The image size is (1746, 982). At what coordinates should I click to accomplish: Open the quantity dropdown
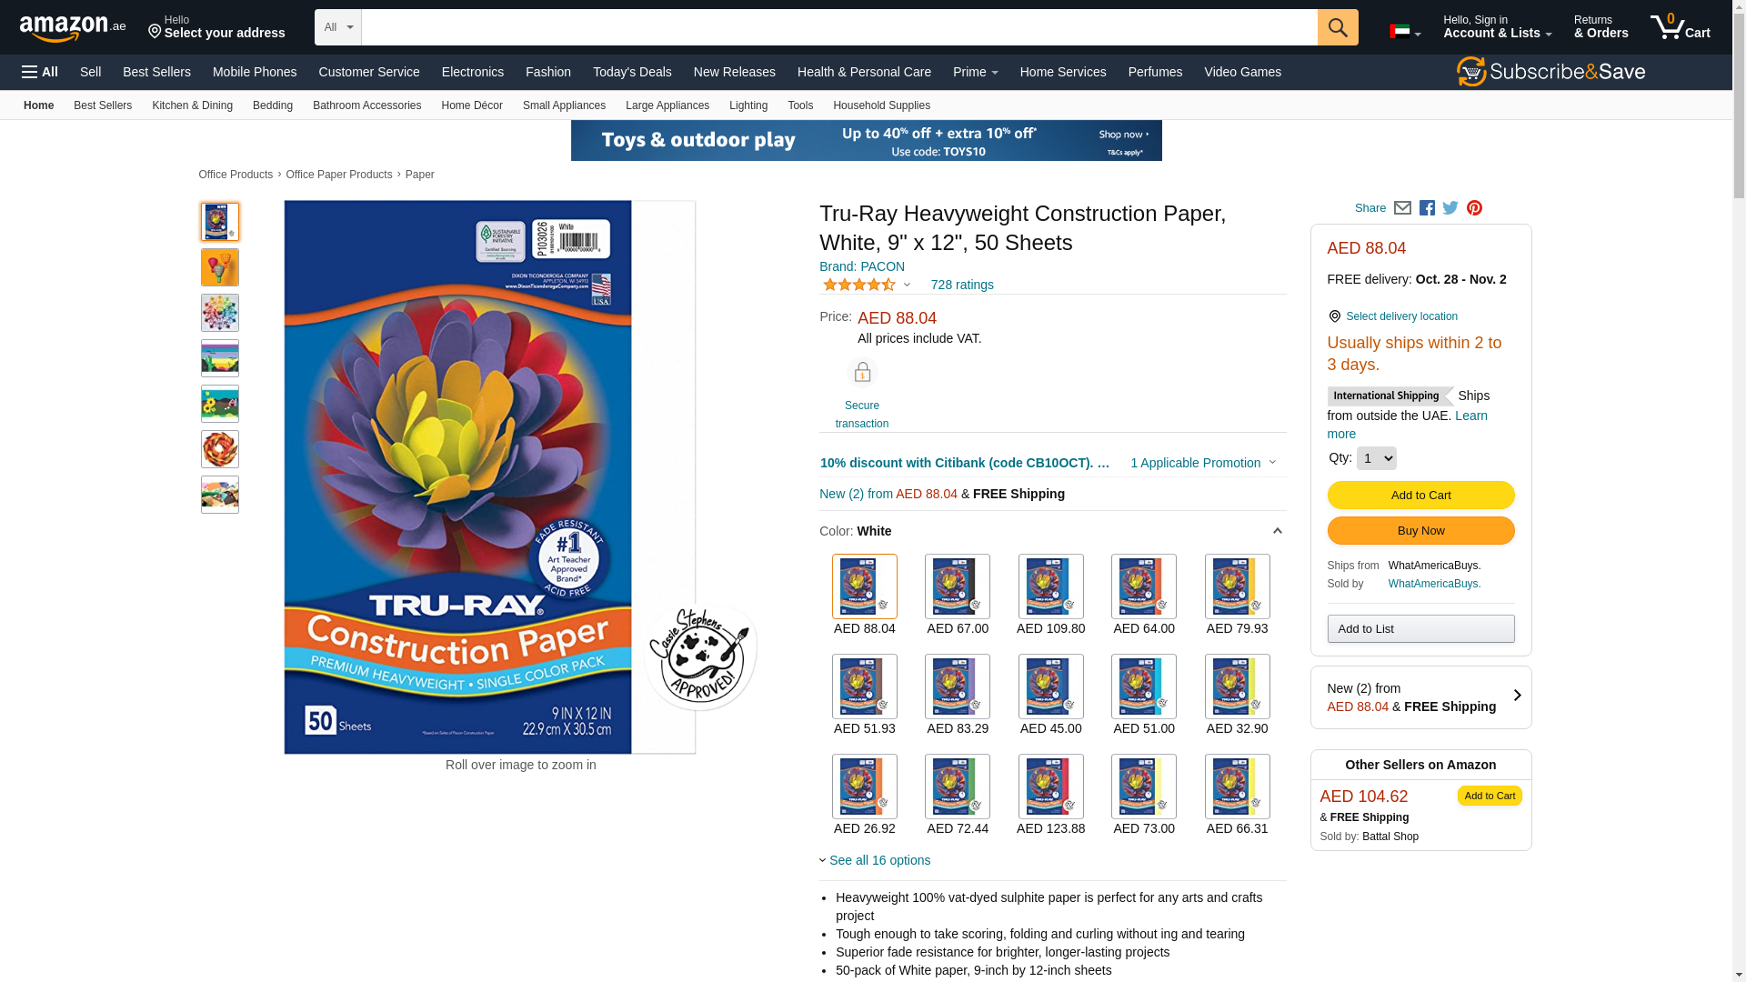coord(1376,458)
